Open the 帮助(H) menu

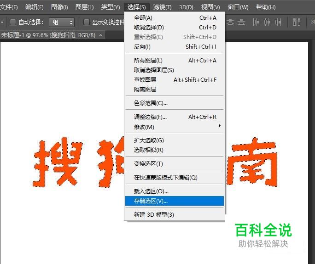coord(266,7)
